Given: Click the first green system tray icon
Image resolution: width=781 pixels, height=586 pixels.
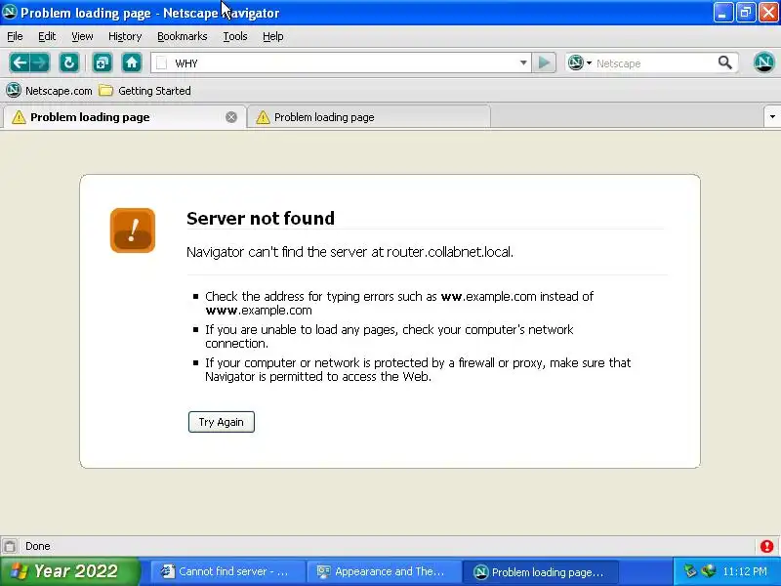Looking at the screenshot, I should [x=690, y=571].
